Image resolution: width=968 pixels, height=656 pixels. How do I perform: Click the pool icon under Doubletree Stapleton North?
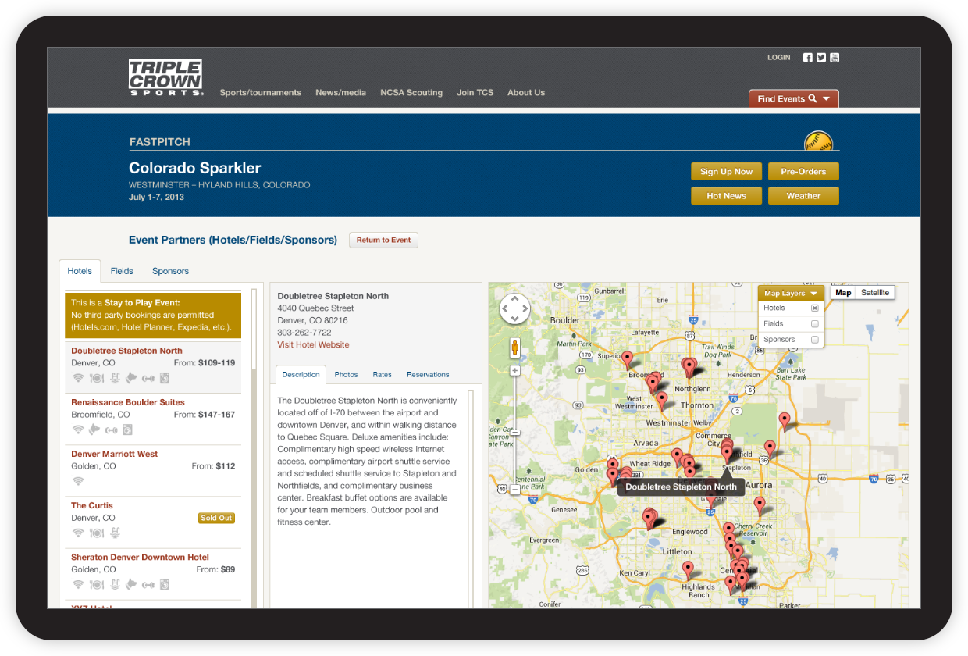115,379
